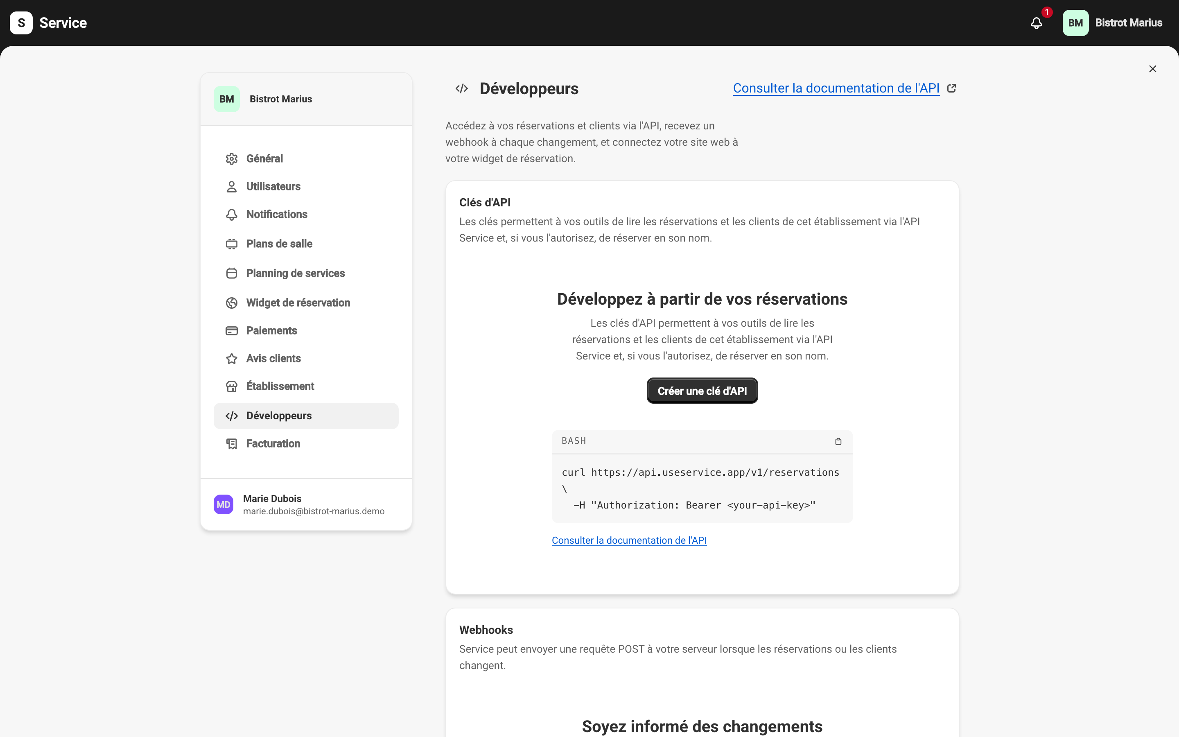Click documentation link below code block
1179x737 pixels.
click(x=629, y=540)
